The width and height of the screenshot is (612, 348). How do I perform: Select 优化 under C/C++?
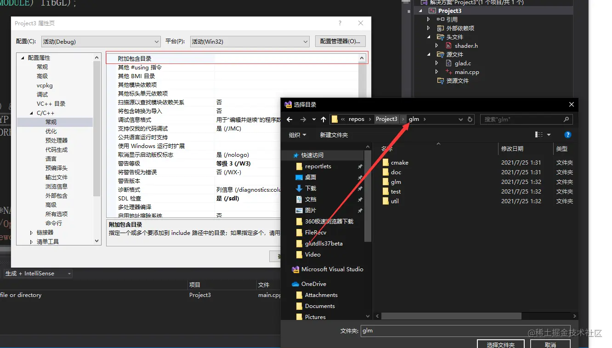(x=51, y=131)
